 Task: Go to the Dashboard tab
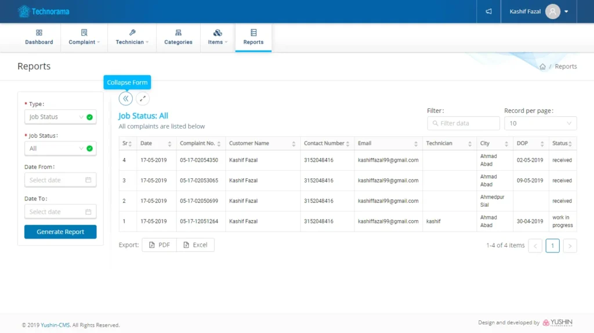tap(39, 38)
